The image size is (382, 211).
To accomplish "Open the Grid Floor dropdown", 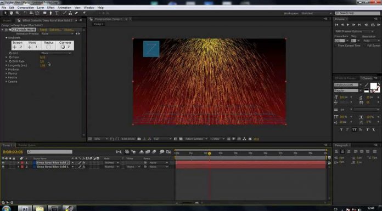I will pos(55,53).
